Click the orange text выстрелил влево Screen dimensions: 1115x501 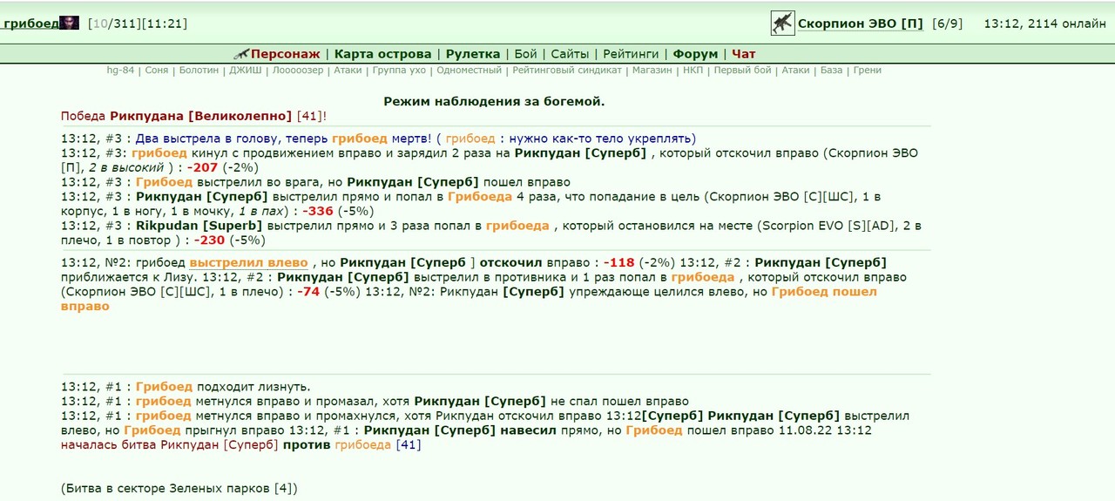click(x=248, y=262)
